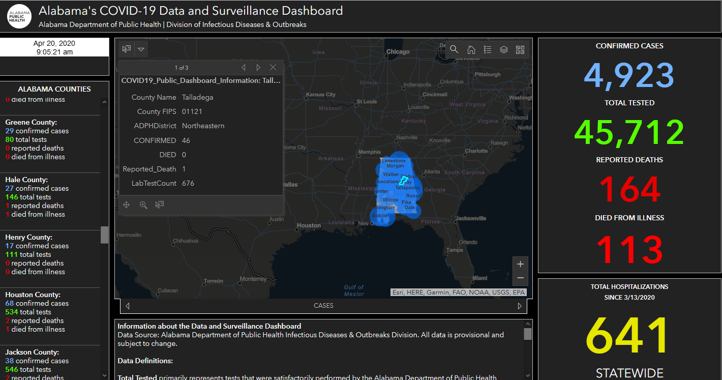Click the home/default extent icon
Image resolution: width=722 pixels, height=380 pixels.
click(x=471, y=49)
